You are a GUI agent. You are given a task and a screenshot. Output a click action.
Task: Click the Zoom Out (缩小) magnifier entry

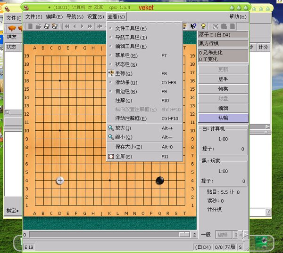coord(124,137)
